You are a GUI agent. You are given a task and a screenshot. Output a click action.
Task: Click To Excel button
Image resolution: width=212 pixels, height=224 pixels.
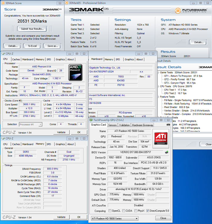click(32, 46)
